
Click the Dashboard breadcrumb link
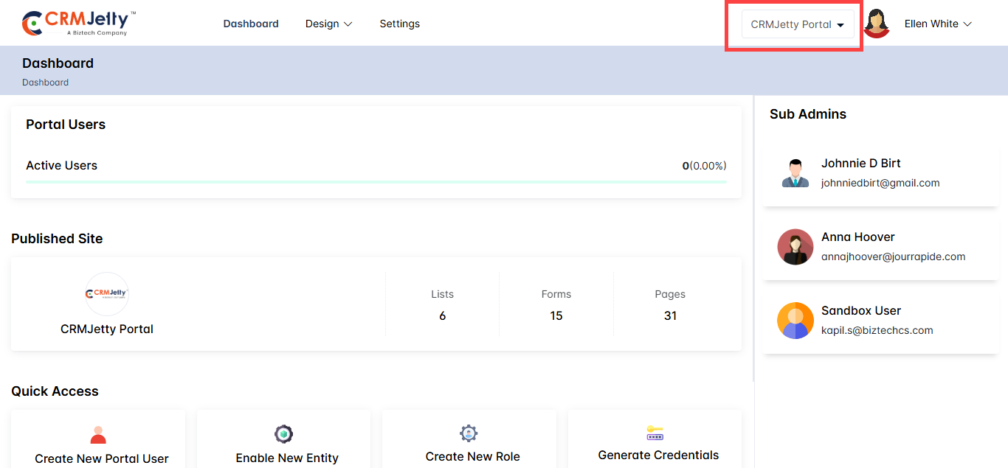click(45, 83)
